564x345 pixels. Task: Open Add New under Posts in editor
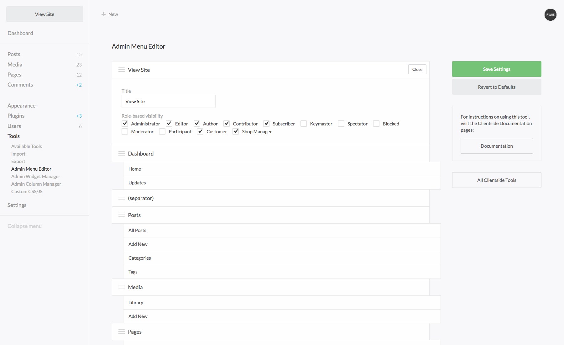[282, 244]
